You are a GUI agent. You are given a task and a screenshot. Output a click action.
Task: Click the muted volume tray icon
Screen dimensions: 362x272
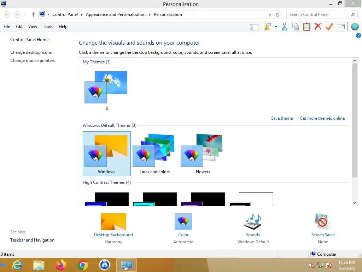pyautogui.click(x=311, y=265)
